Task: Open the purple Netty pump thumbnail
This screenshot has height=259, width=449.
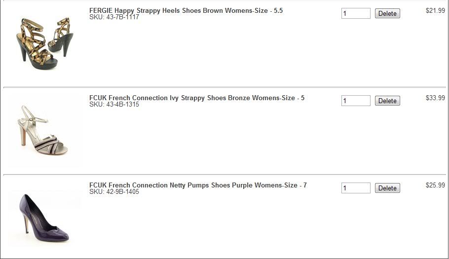Action: coord(43,218)
